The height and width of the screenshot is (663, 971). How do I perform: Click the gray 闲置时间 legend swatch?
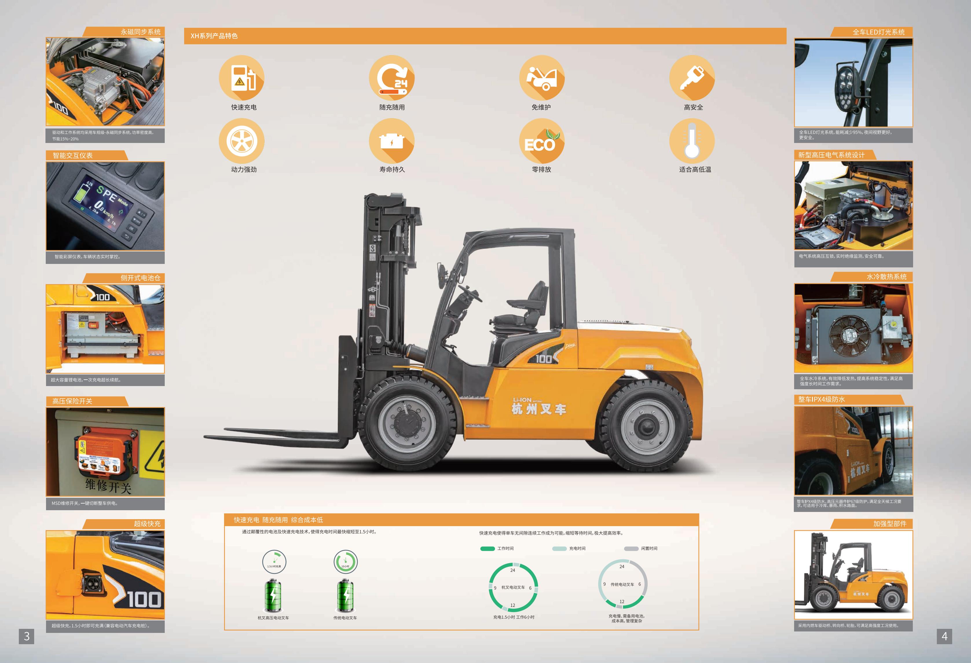(631, 548)
